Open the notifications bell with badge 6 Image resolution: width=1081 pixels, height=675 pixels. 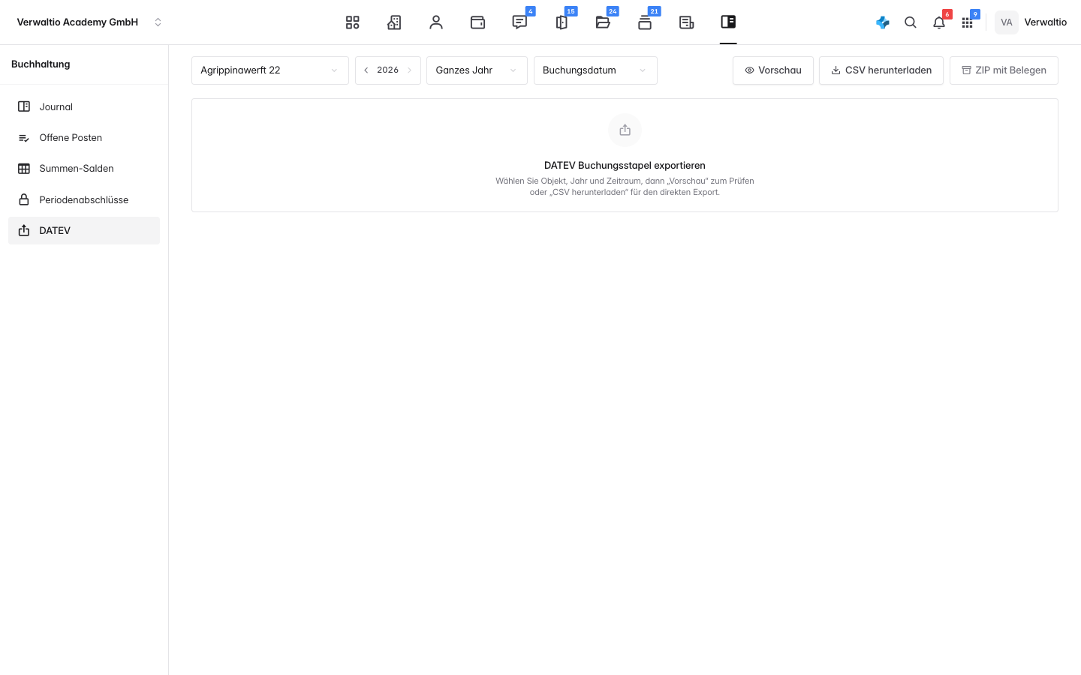click(939, 22)
